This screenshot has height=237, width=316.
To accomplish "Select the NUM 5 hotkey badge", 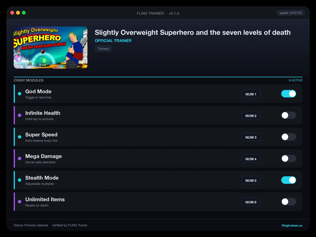I will point(251,180).
